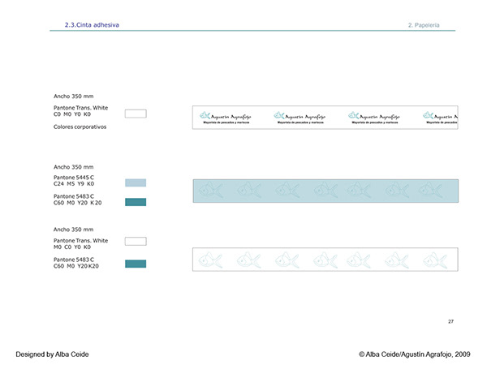This screenshot has height=365, width=487.
Task: Click the white tape strip with Agustín Agrafojo logos
Action: [325, 118]
